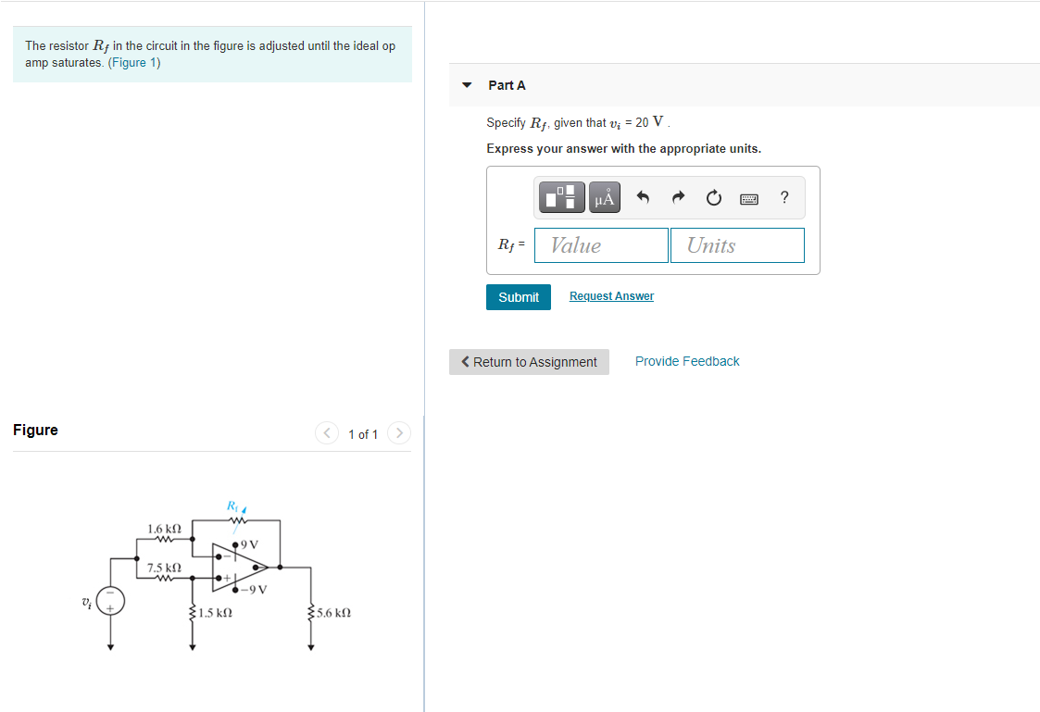Click Provide Feedback

687,361
